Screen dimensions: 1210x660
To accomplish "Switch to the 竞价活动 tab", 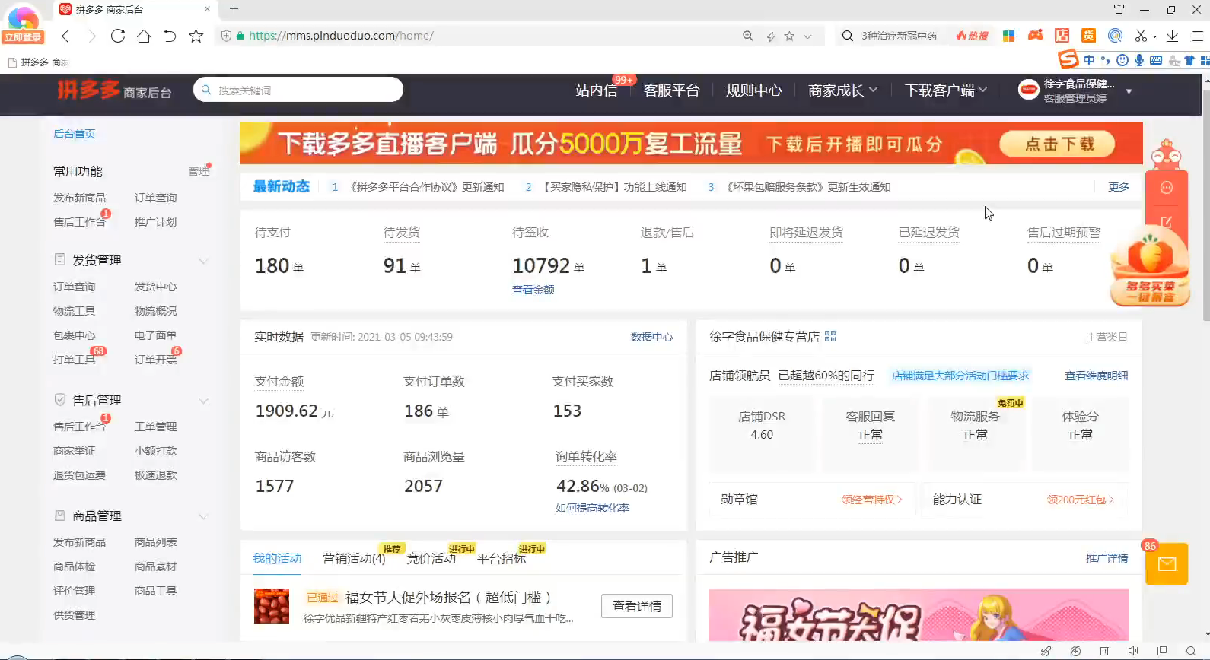I will (x=431, y=558).
